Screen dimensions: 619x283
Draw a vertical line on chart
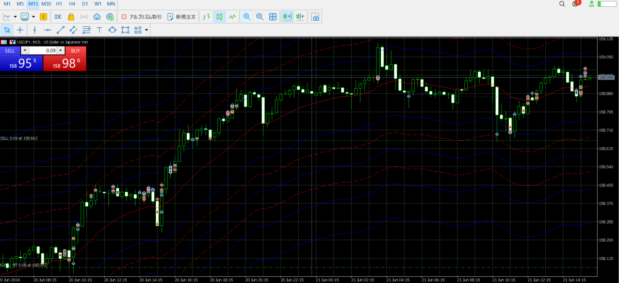pos(35,29)
